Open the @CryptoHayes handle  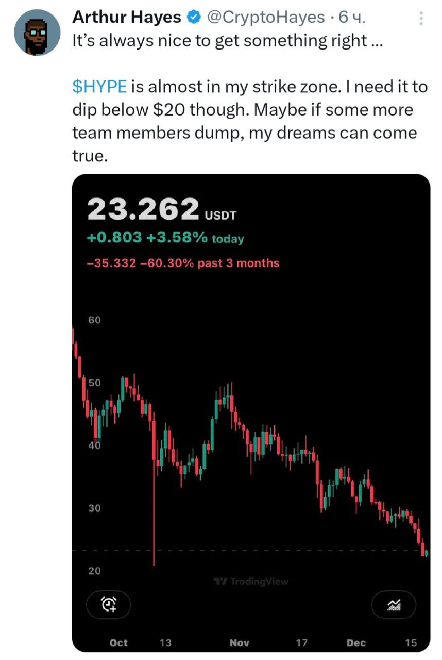(265, 18)
